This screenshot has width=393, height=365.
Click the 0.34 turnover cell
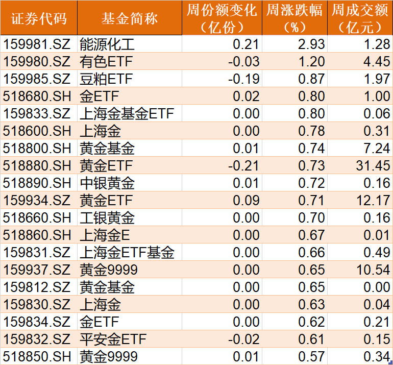click(360, 356)
